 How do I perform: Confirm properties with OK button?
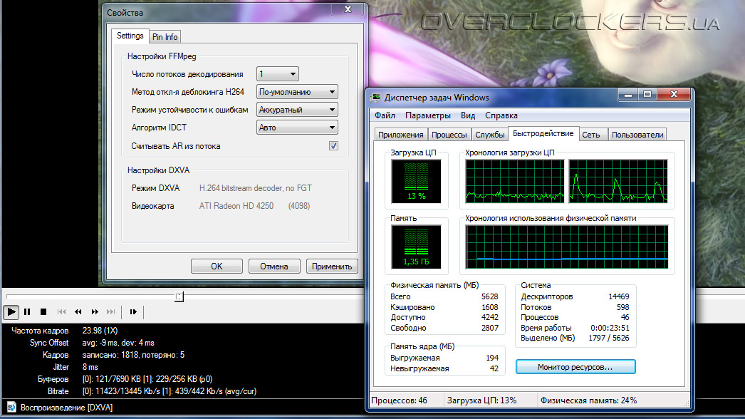(217, 267)
